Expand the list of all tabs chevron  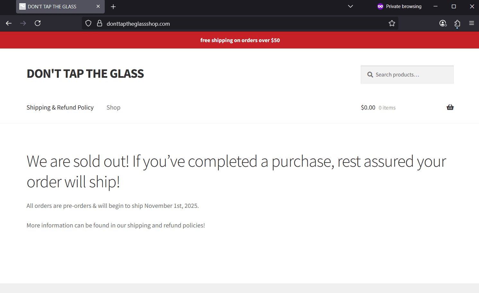[350, 6]
